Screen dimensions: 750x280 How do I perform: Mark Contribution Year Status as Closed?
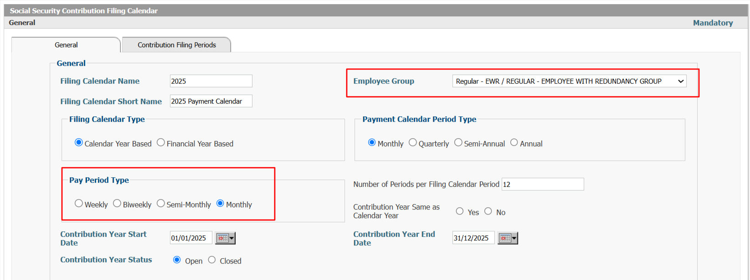click(212, 260)
